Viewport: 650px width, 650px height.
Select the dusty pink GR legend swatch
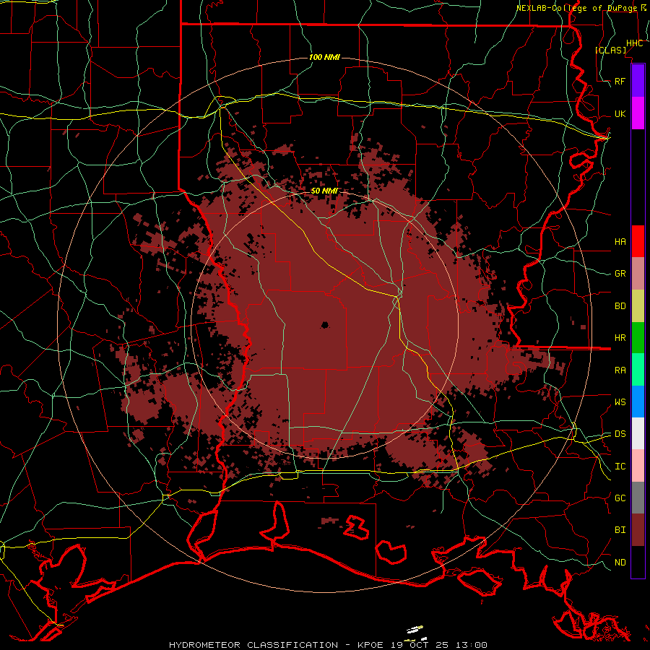pyautogui.click(x=638, y=274)
